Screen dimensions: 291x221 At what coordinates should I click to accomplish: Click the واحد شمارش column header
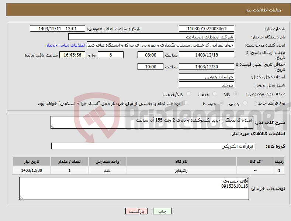pyautogui.click(x=107, y=161)
